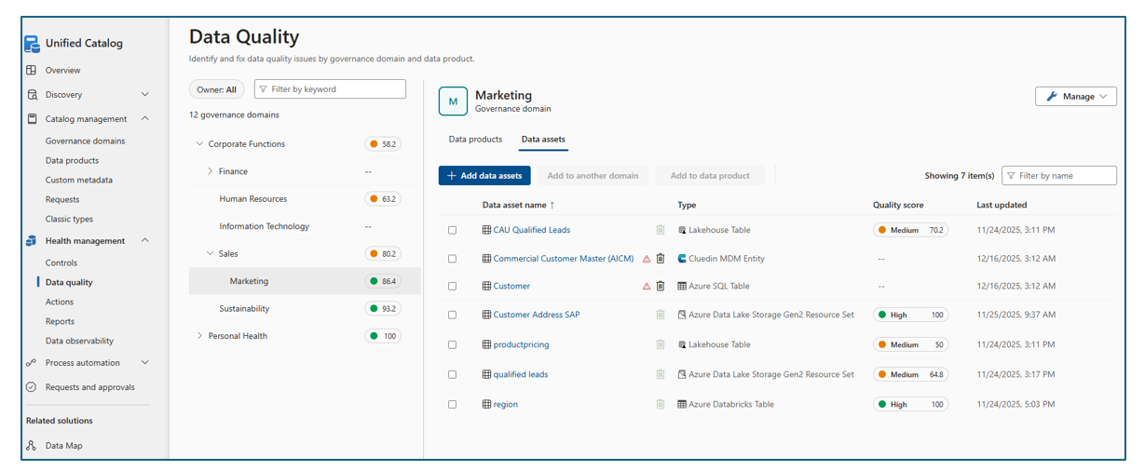Select the productpricing row checkbox

pyautogui.click(x=453, y=344)
